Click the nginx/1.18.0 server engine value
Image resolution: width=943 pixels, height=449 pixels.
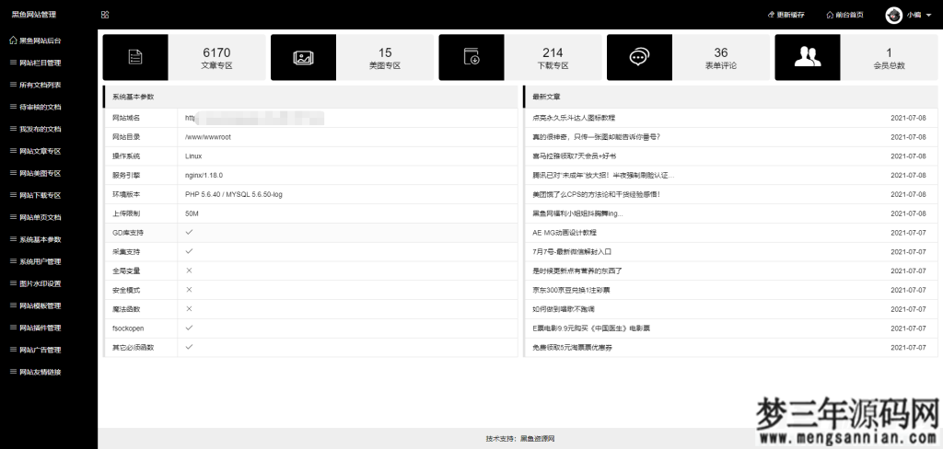tap(204, 176)
